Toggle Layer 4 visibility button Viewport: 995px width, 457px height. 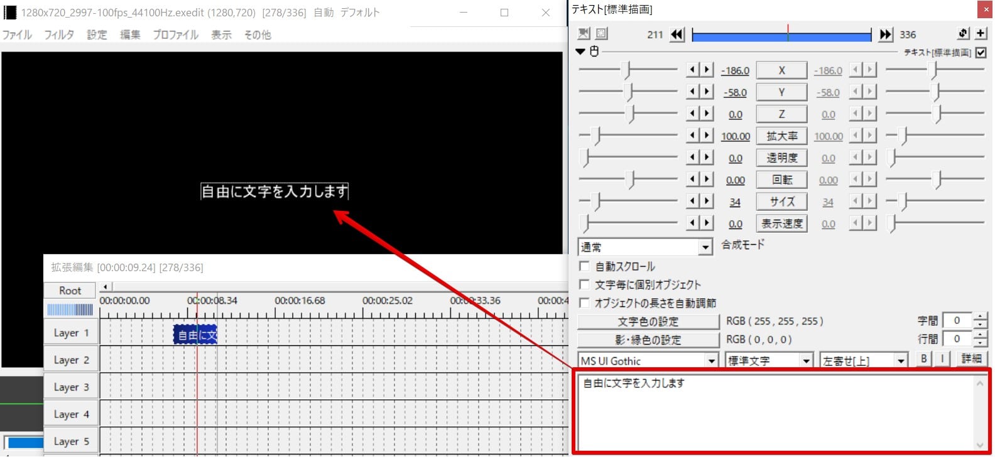[x=71, y=414]
